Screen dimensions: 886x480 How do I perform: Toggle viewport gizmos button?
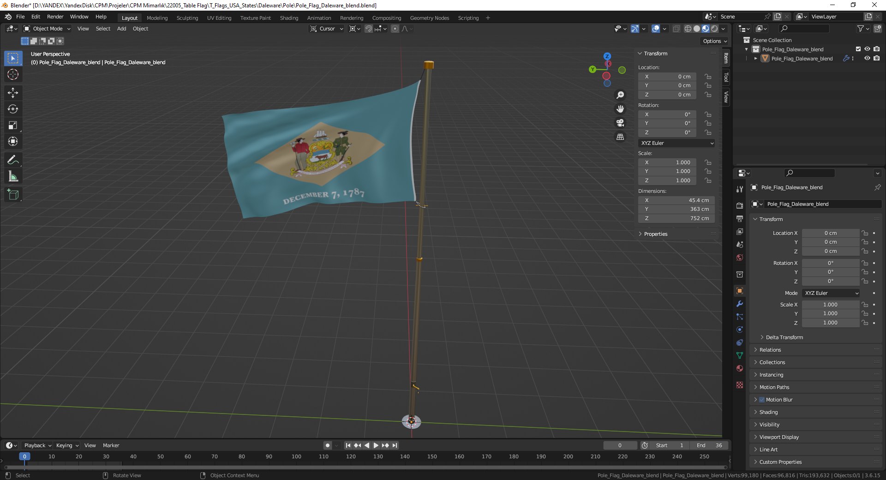click(635, 29)
